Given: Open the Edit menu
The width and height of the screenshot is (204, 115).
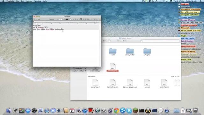Looking at the screenshot, I should [x=23, y=1].
